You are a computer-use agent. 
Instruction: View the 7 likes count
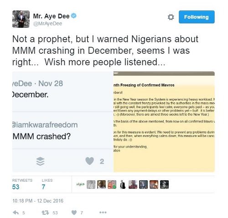pos(43,187)
